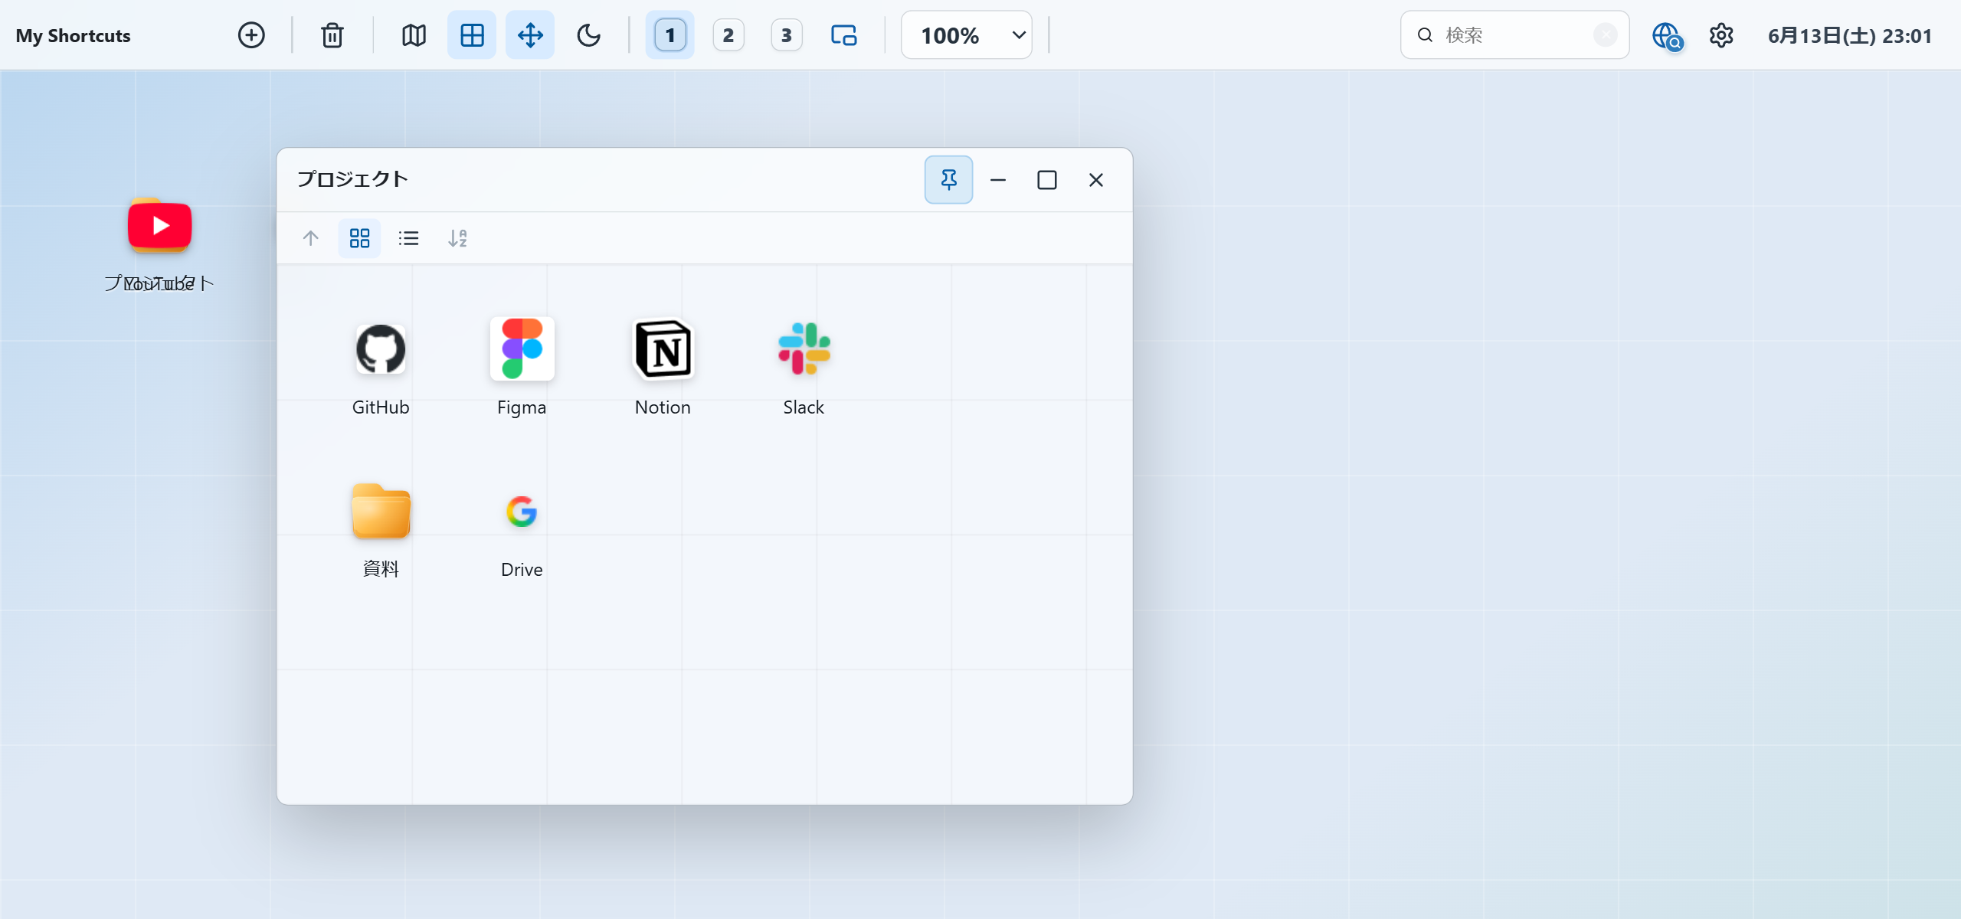Image resolution: width=1961 pixels, height=919 pixels.
Task: Toggle the pin on プロジェクト window
Action: 949,180
